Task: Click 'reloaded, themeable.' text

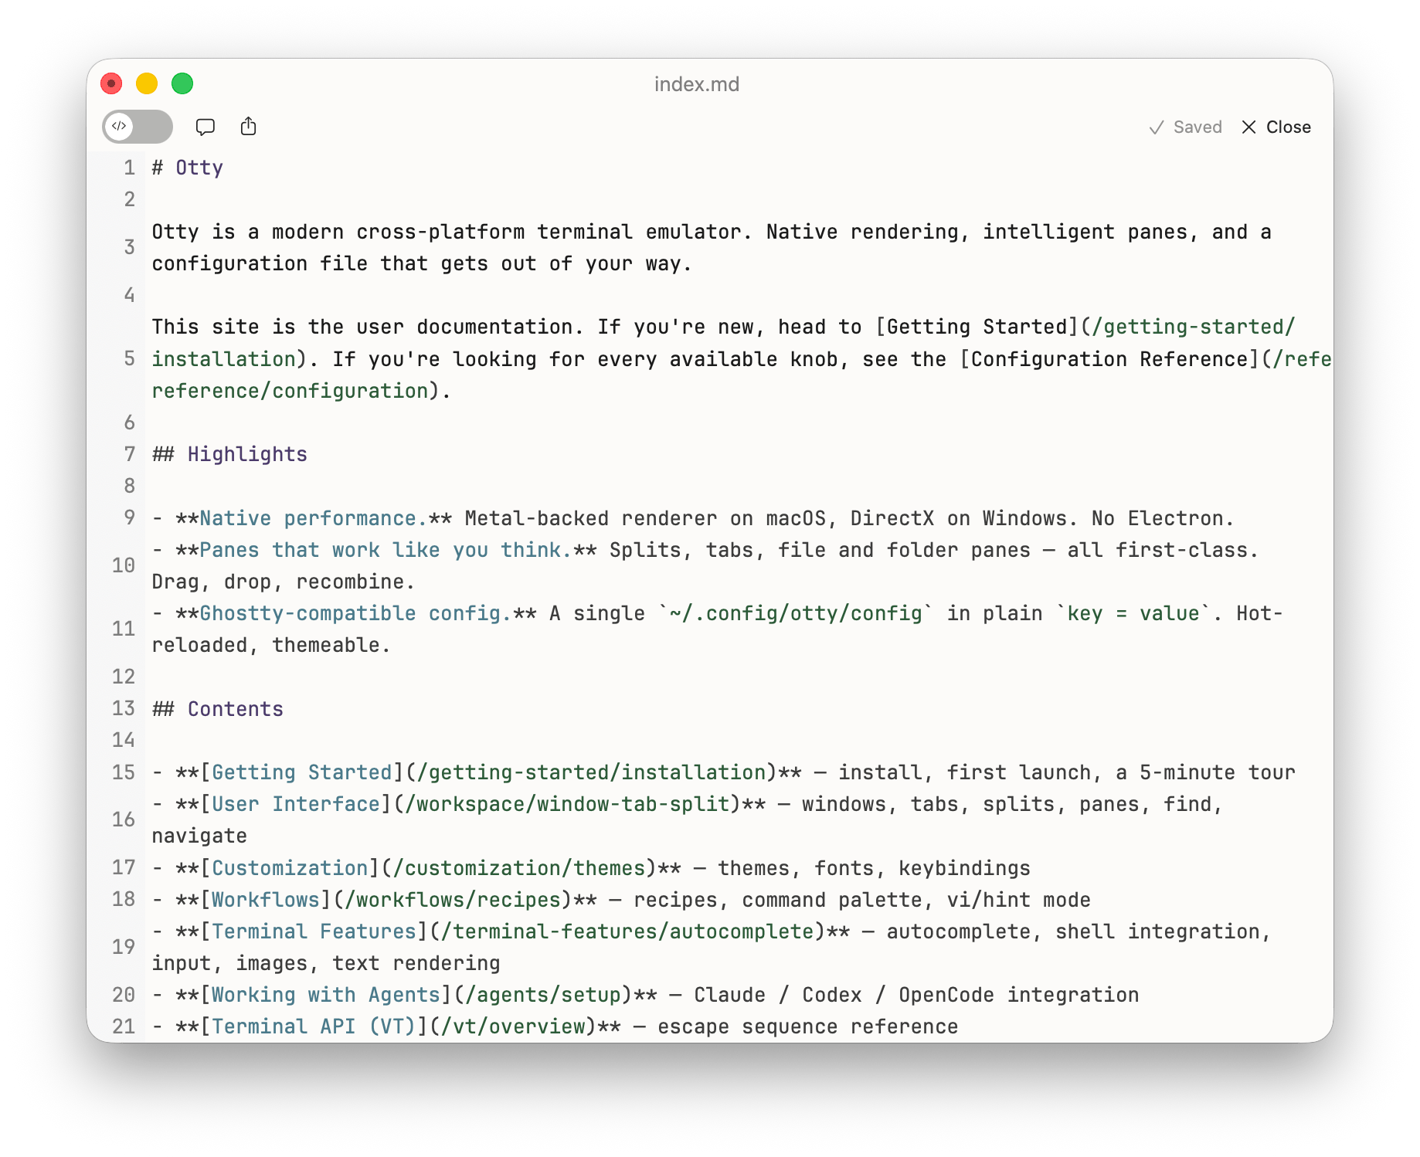Action: (271, 645)
